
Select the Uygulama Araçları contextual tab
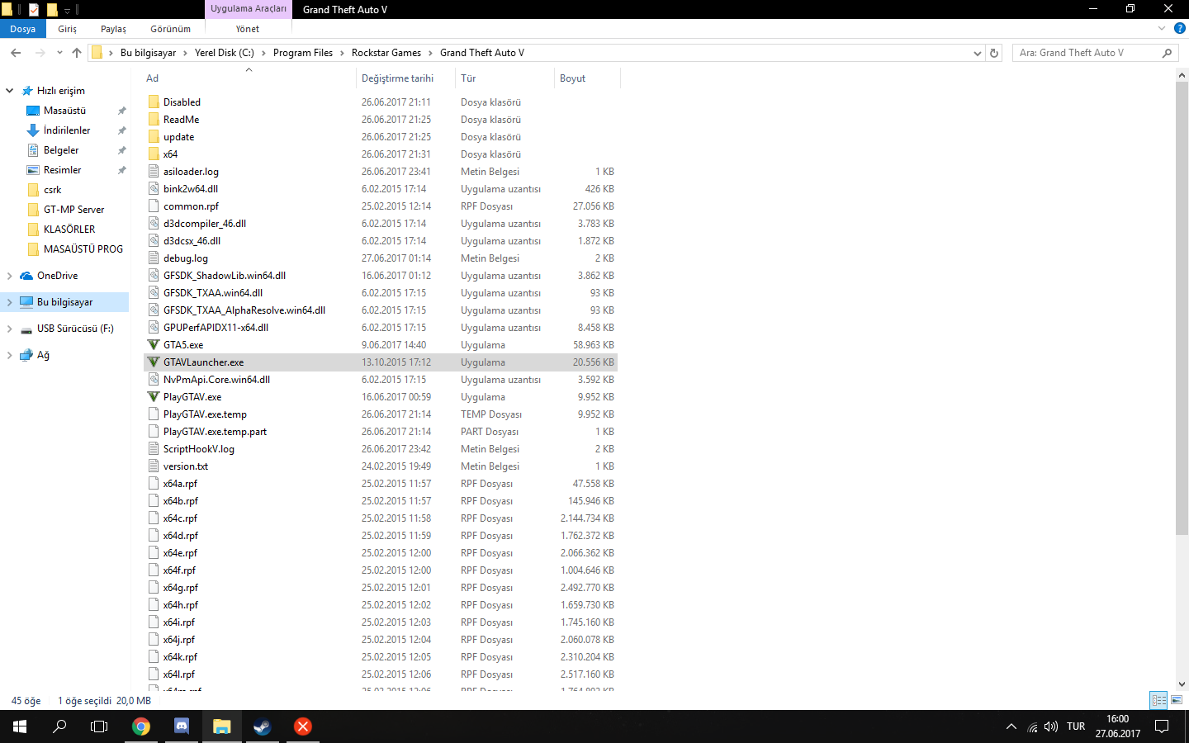click(249, 8)
